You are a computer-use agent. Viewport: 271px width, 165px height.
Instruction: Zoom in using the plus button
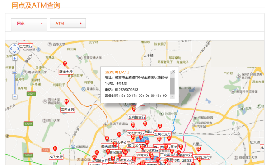pos(14,58)
